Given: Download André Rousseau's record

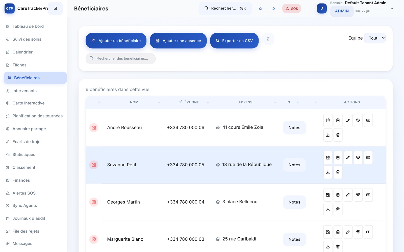Looking at the screenshot, I should click(x=328, y=135).
